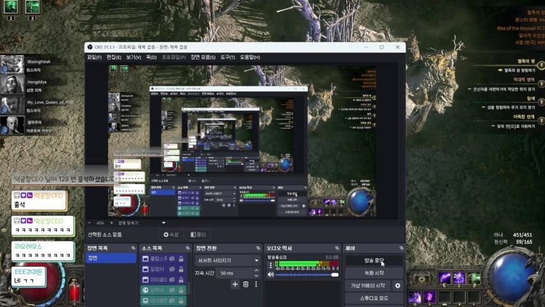Image resolution: width=545 pixels, height=307 pixels.
Task: Open the 보기(V) menu
Action: 134,57
